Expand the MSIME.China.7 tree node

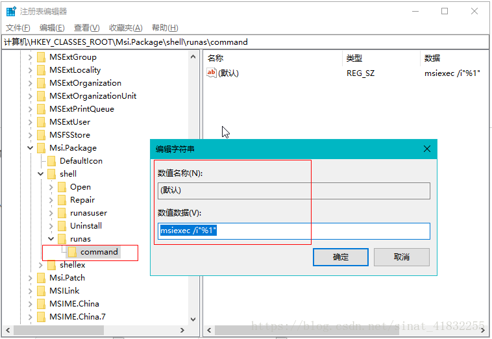coord(30,317)
